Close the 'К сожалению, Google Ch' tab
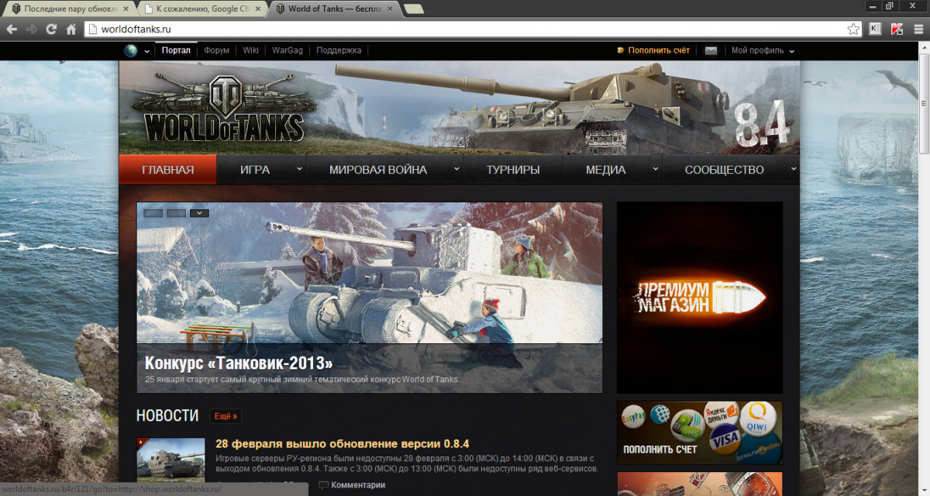Image resolution: width=930 pixels, height=496 pixels. click(257, 9)
